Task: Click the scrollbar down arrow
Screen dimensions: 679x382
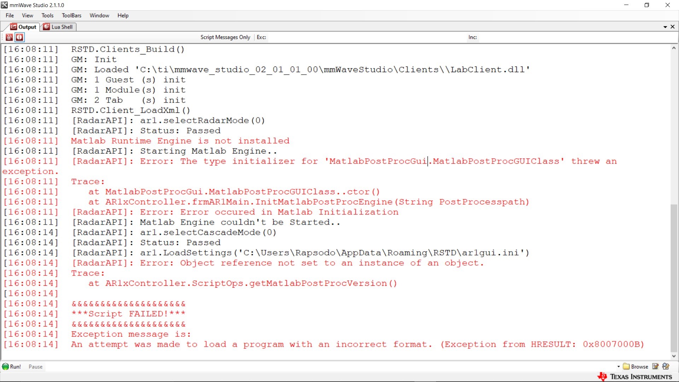Action: pos(674,356)
